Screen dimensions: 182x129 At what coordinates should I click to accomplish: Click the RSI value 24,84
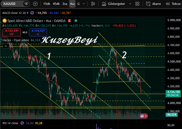[x=30, y=123]
